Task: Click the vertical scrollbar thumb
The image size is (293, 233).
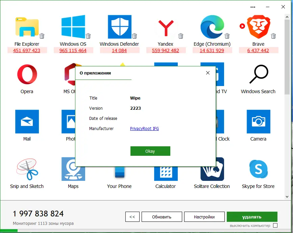Action: pos(287,57)
